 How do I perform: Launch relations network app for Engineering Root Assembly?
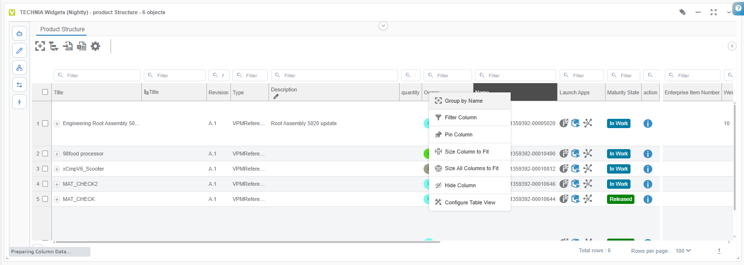[588, 123]
